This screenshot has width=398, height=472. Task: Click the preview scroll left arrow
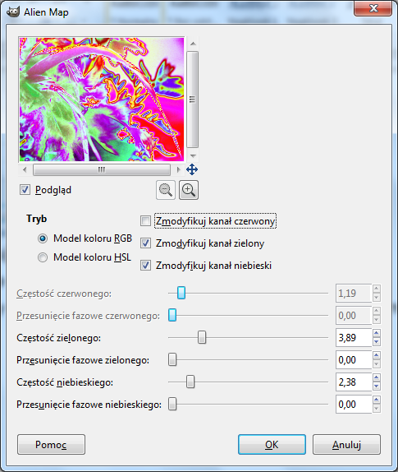click(x=25, y=169)
